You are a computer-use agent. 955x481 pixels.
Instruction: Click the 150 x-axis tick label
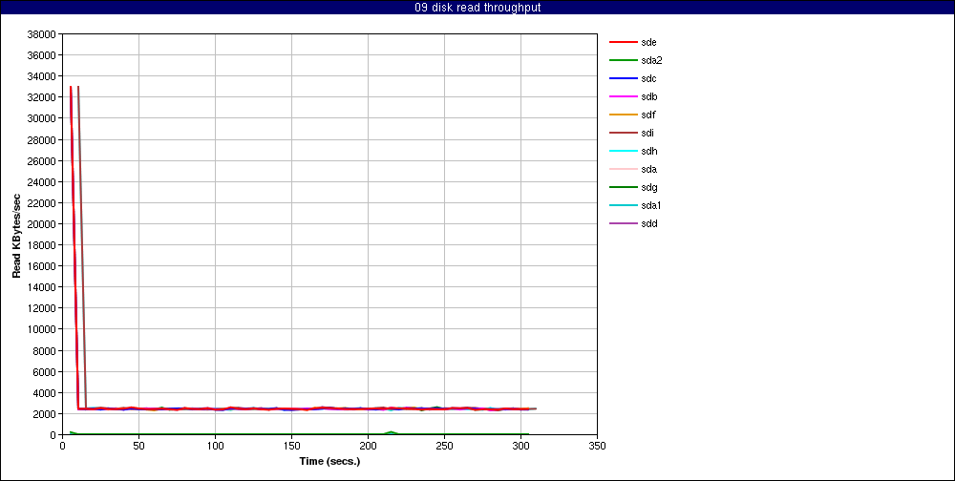point(291,446)
